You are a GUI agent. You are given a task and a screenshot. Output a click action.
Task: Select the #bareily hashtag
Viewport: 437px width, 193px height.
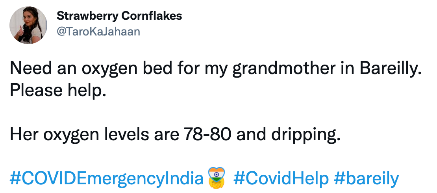366,178
